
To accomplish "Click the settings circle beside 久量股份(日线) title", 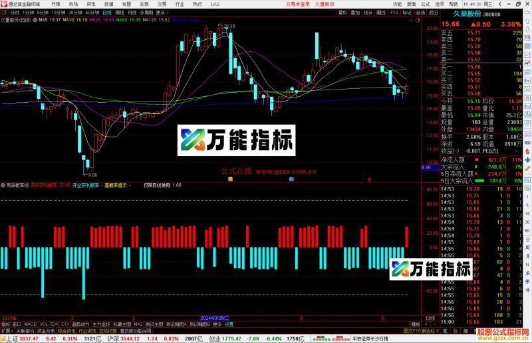I will click(35, 20).
